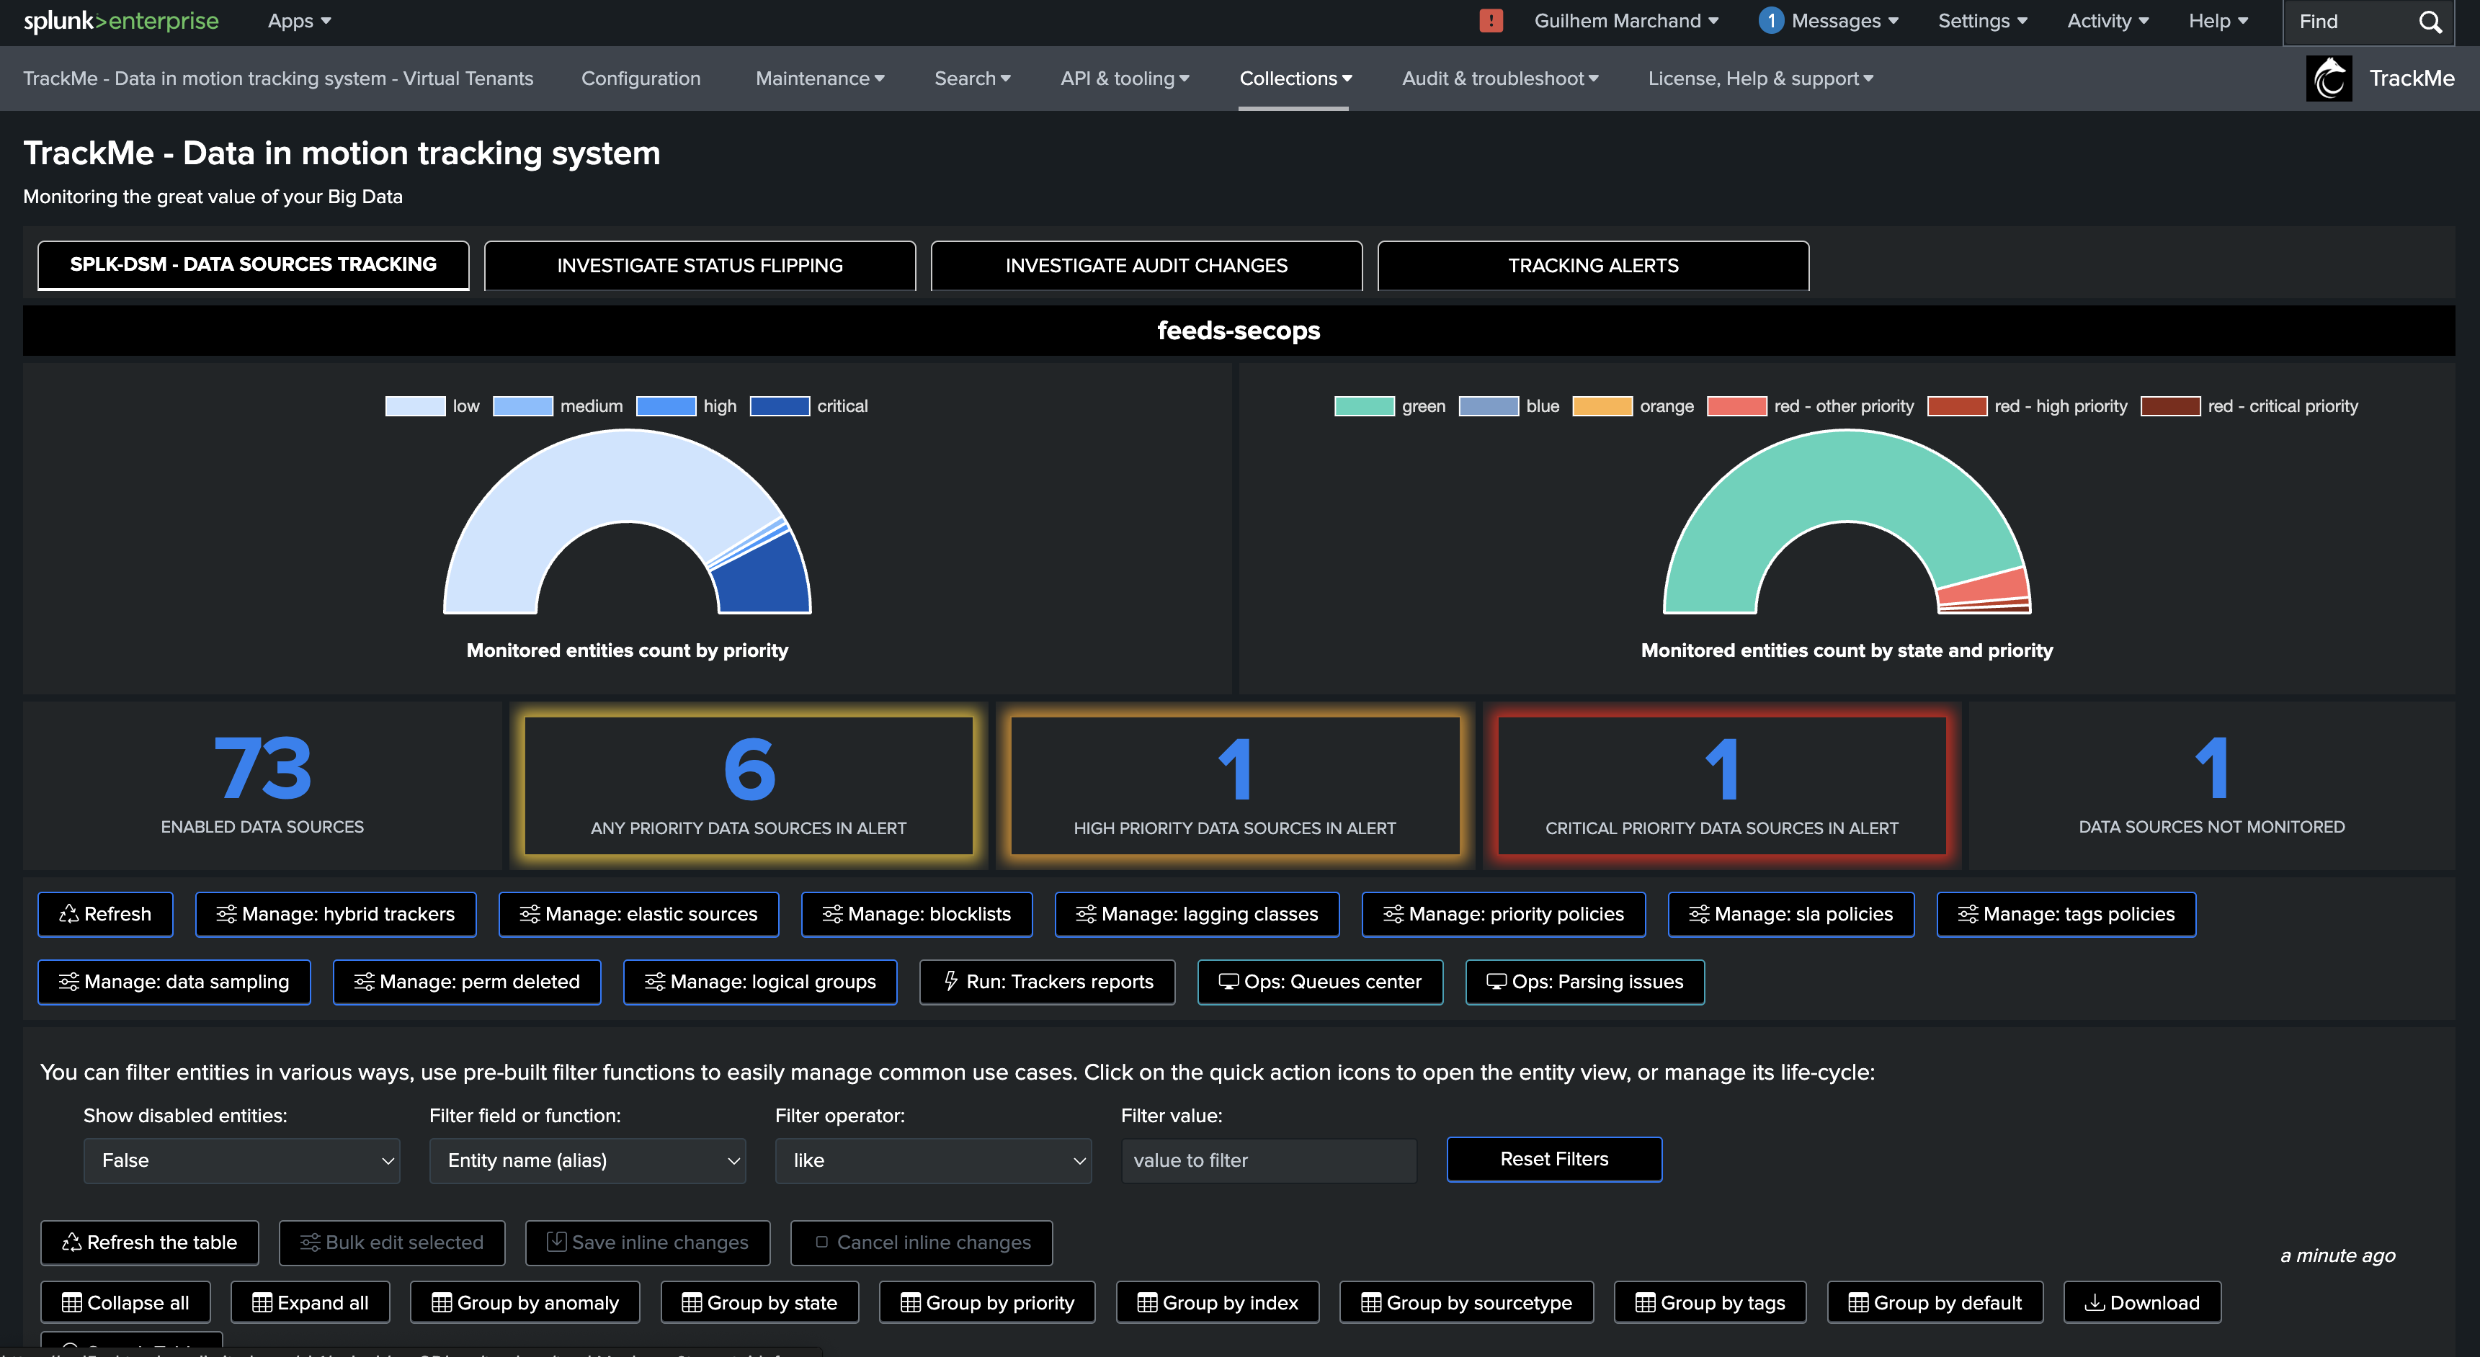
Task: Expand the Activity dropdown
Action: [2107, 20]
